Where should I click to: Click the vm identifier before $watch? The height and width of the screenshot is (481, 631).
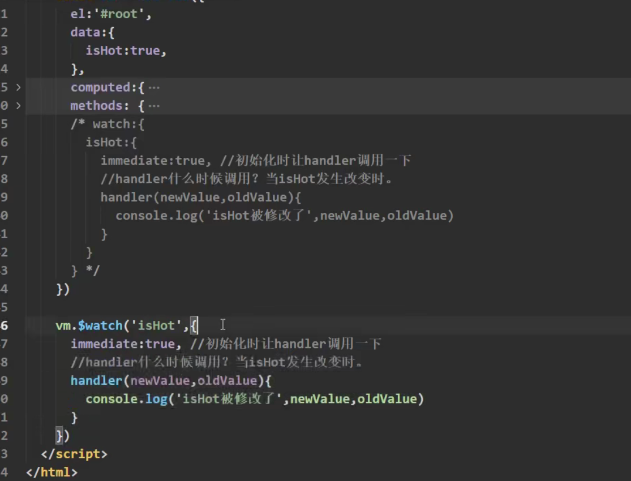tap(63, 325)
